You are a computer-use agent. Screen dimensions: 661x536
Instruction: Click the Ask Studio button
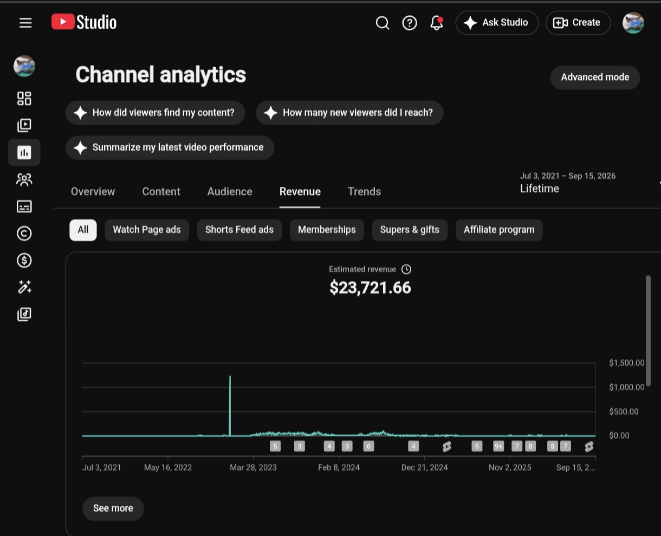click(x=497, y=23)
